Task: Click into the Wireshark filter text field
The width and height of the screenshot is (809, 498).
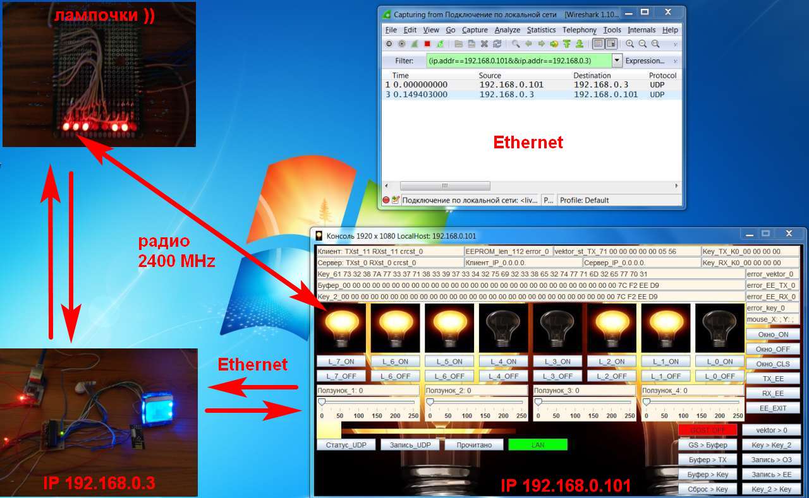Action: click(x=518, y=61)
